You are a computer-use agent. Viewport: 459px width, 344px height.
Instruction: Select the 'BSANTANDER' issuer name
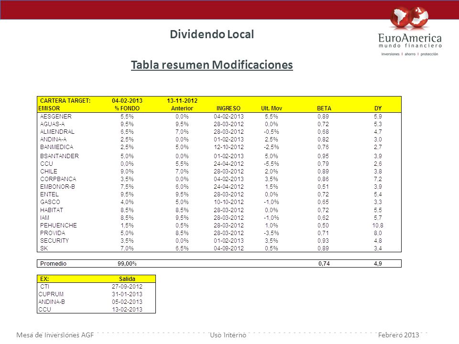[x=59, y=156]
